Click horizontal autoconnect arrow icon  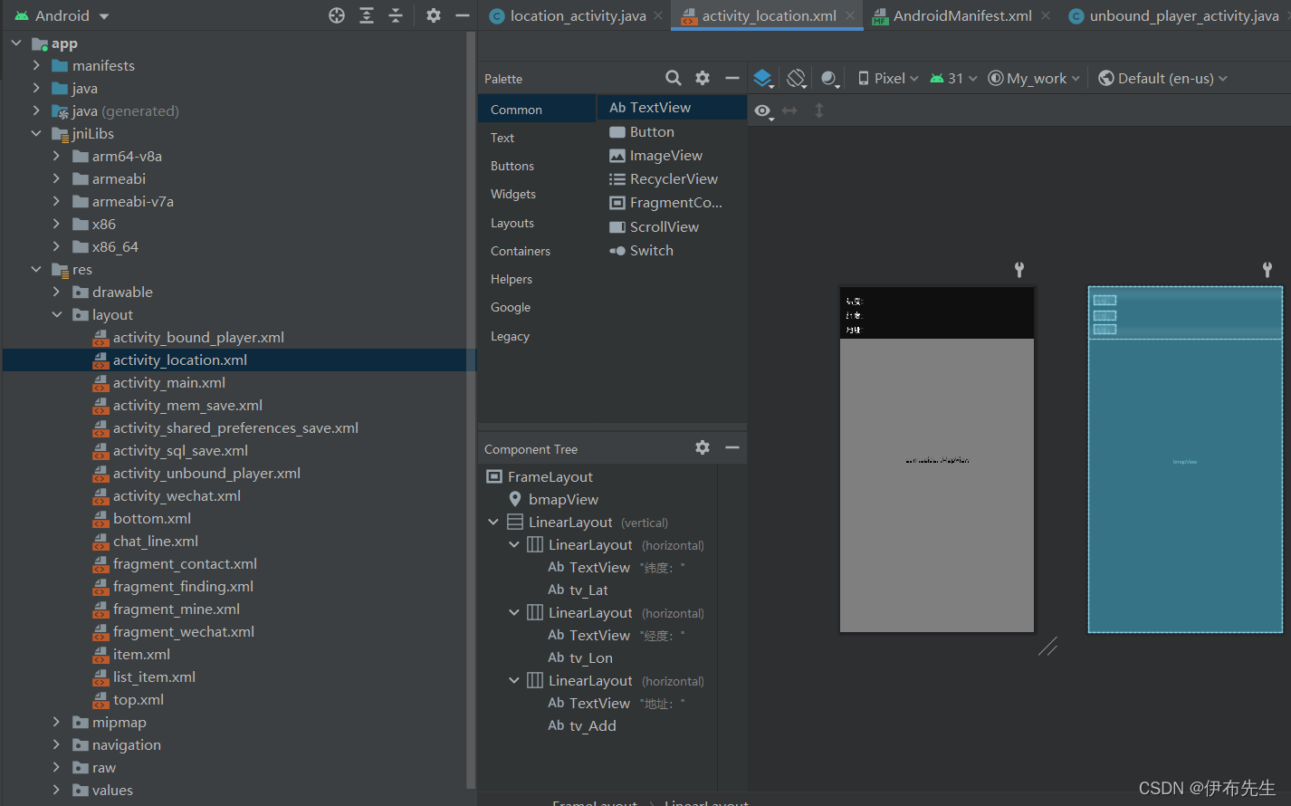tap(789, 110)
